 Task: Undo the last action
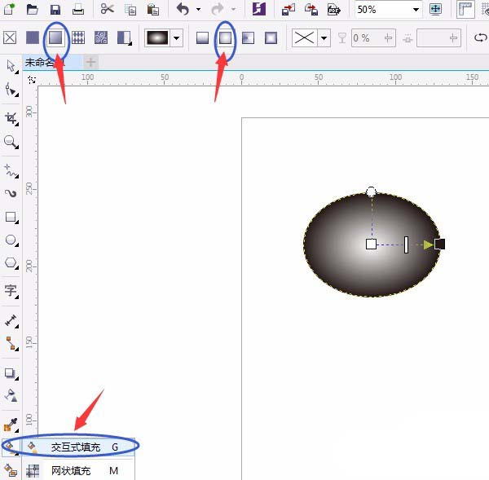(183, 9)
